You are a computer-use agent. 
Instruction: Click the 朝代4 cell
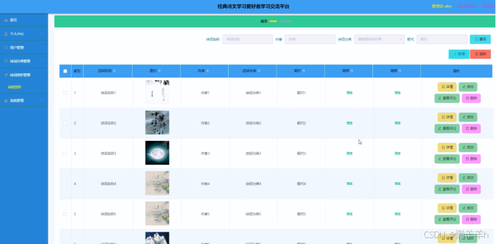pos(301,184)
